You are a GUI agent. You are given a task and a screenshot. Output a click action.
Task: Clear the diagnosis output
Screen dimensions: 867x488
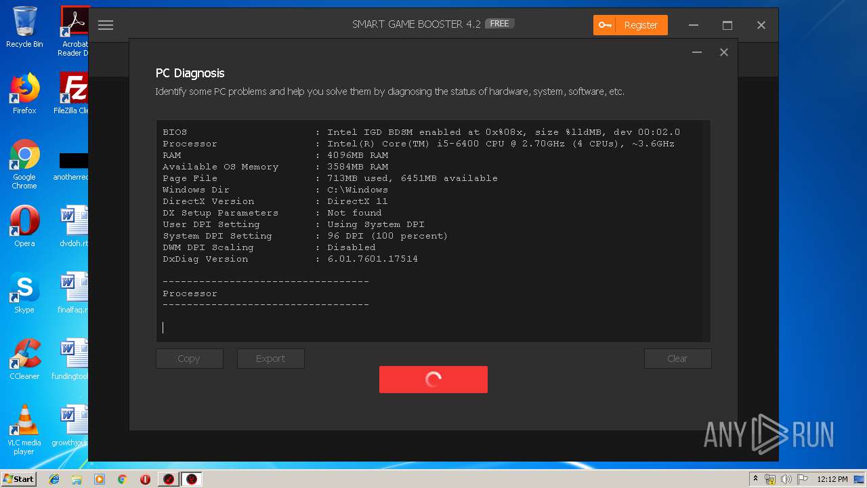[x=677, y=359]
